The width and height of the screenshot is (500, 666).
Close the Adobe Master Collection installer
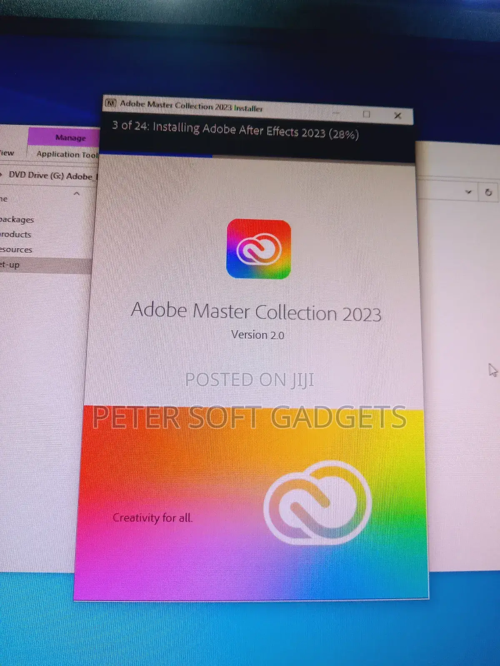(x=397, y=116)
